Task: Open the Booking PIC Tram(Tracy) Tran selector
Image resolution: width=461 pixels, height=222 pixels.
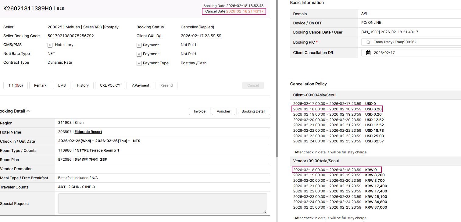Action: 412,42
